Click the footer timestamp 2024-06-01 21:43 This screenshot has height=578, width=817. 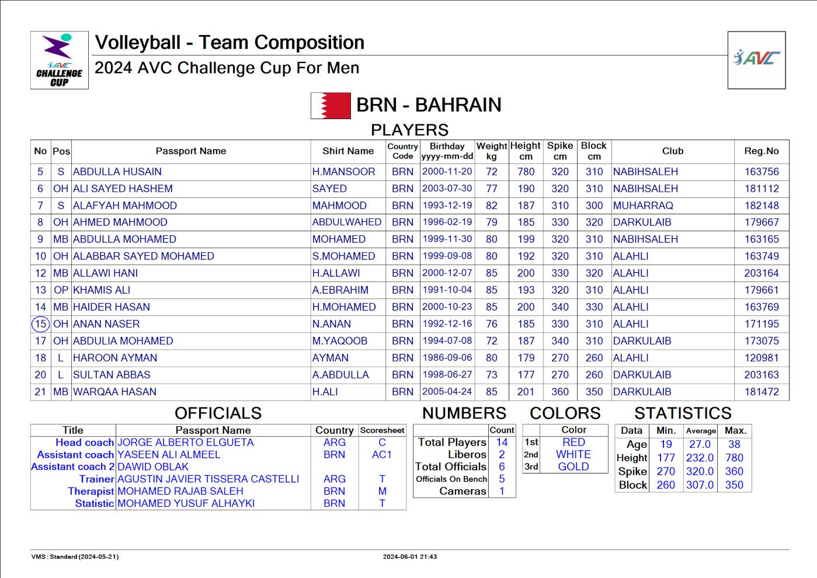pos(410,557)
